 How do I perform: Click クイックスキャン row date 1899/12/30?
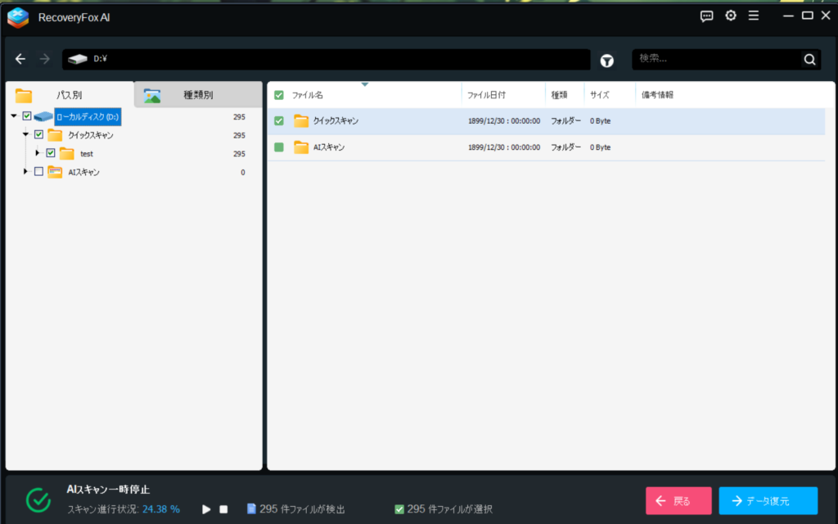tap(504, 121)
